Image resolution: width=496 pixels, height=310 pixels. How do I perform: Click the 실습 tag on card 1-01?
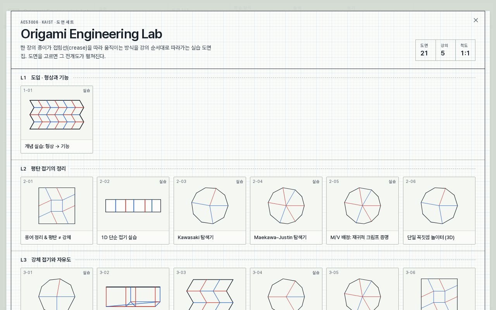(x=86, y=90)
